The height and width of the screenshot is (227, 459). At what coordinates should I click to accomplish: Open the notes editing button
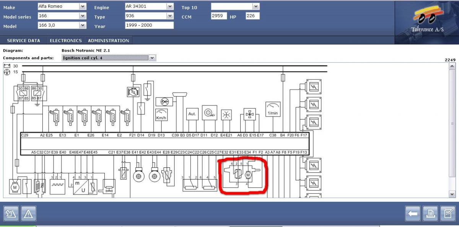[x=448, y=214]
